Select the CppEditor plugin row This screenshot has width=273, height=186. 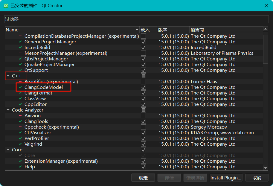(x=134, y=104)
